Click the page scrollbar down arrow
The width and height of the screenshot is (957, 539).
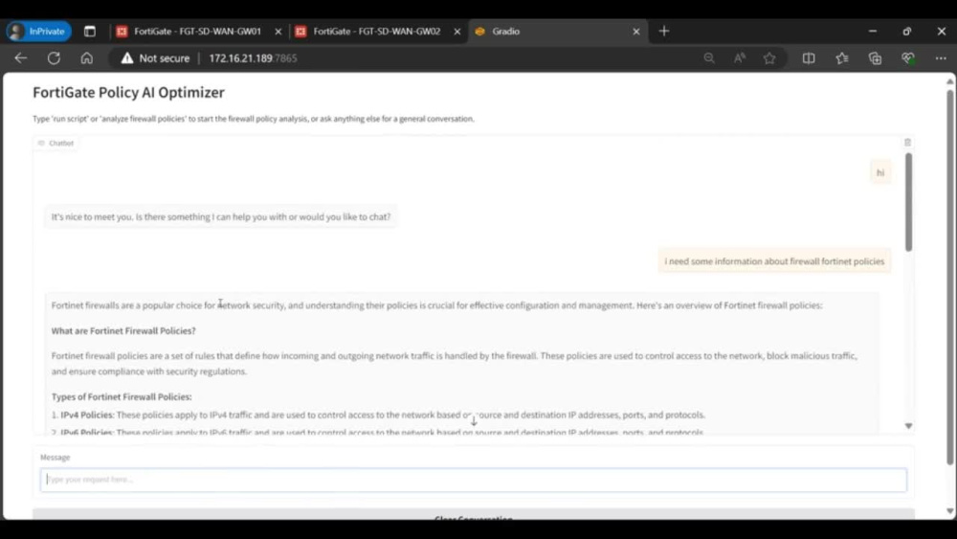(949, 511)
